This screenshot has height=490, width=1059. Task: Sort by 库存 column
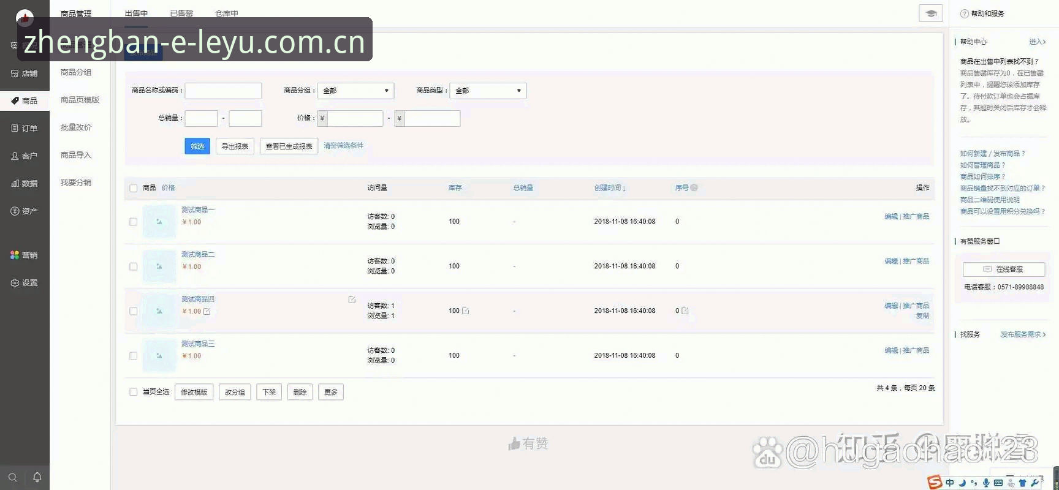tap(455, 188)
